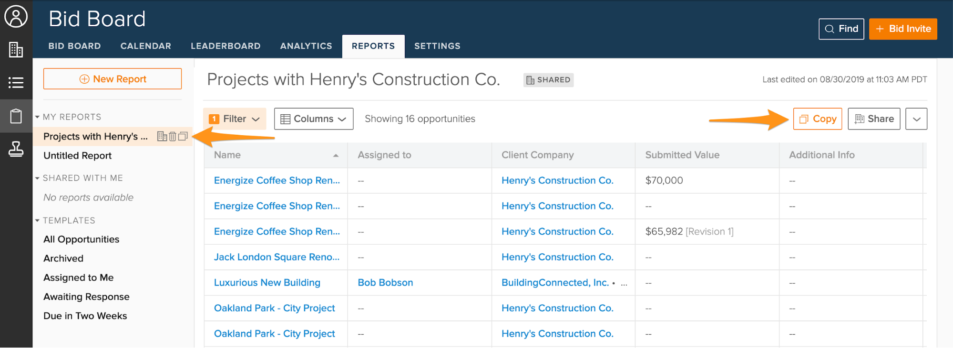The width and height of the screenshot is (953, 348).
Task: Expand the more options chevron next to Share
Action: [x=916, y=119]
